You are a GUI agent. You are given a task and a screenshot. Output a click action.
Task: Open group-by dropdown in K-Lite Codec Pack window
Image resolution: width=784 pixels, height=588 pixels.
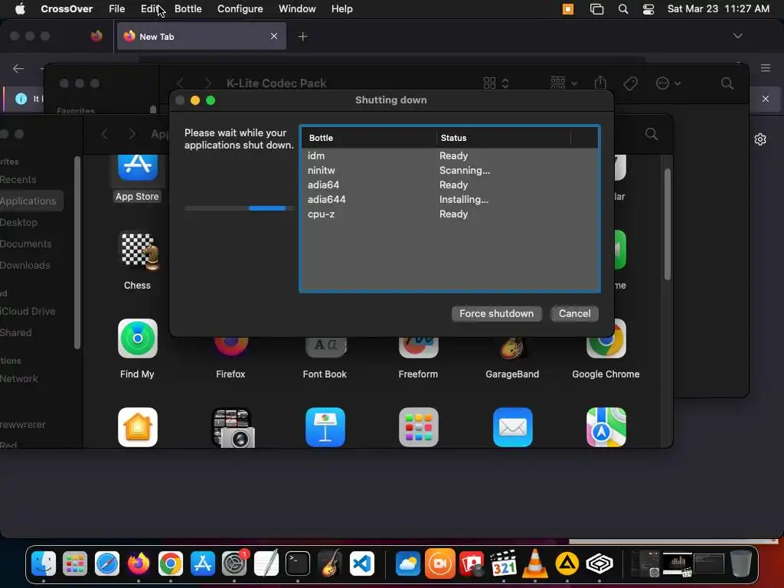[x=563, y=83]
